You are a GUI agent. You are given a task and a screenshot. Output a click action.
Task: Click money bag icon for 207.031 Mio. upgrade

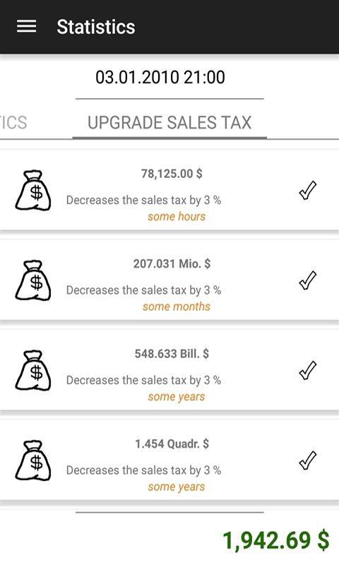coord(33,280)
